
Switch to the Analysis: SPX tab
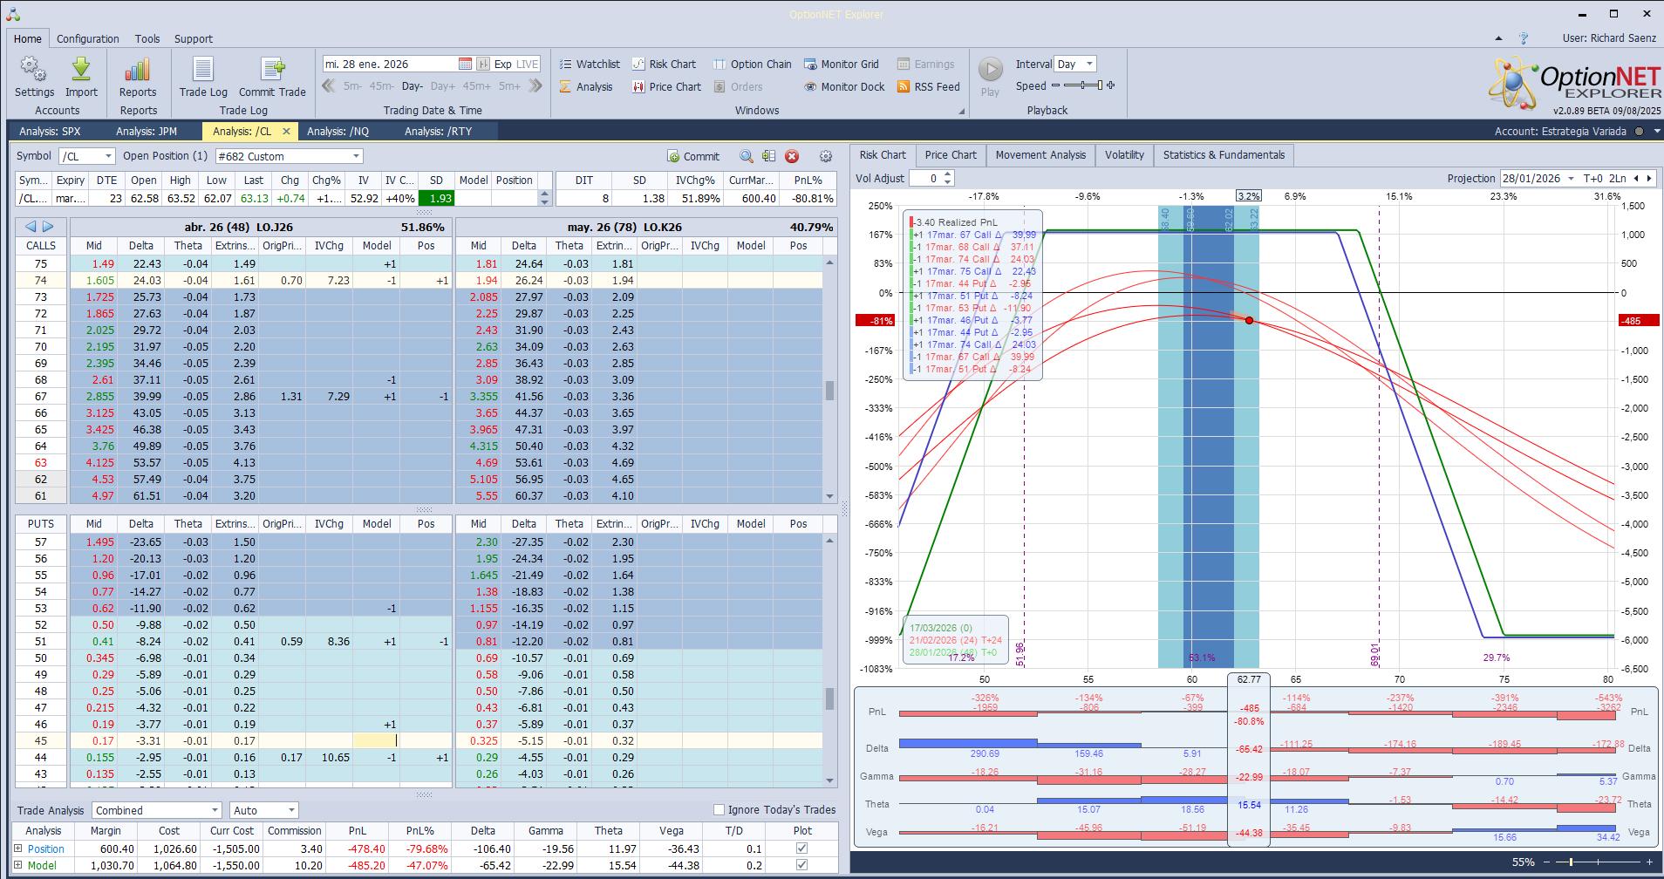(50, 131)
